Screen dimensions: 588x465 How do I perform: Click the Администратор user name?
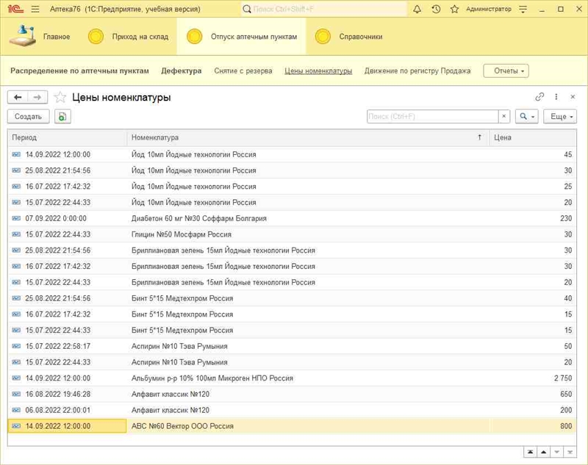click(x=489, y=9)
